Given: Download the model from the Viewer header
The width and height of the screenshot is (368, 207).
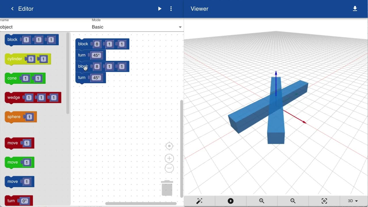Looking at the screenshot, I should coord(355,9).
